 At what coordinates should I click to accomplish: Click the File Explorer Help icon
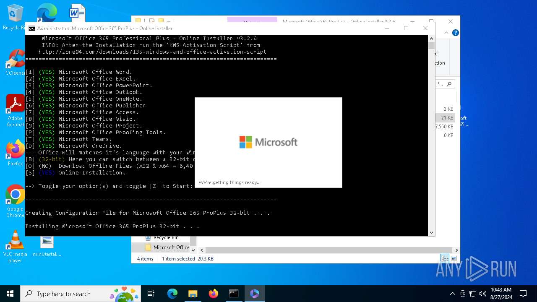click(x=455, y=33)
